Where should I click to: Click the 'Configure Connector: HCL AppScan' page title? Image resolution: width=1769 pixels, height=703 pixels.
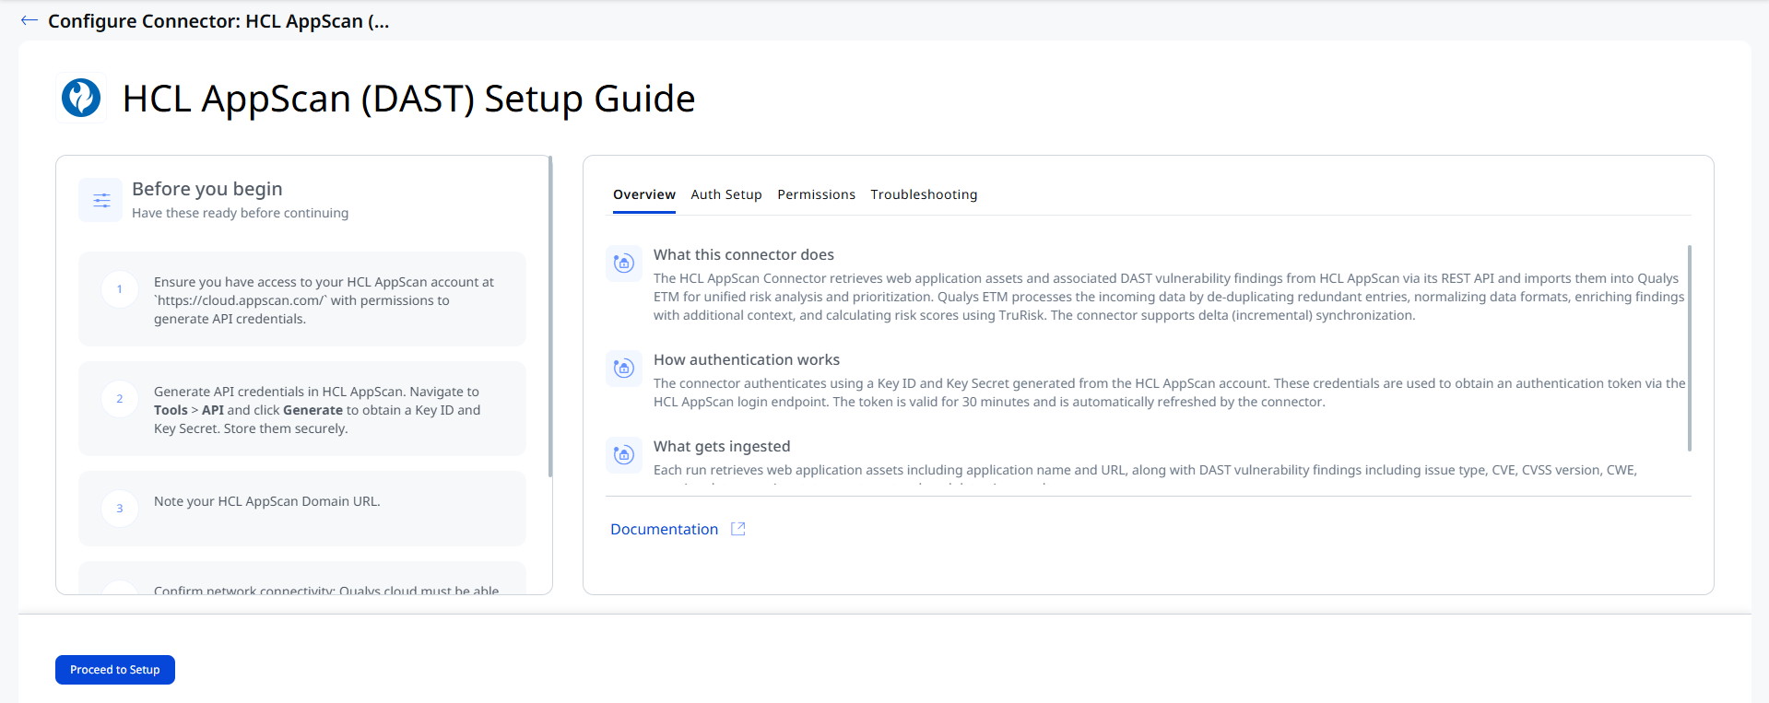point(218,21)
